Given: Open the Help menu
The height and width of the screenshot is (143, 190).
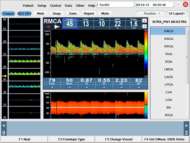Looking at the screenshot, I should coord(91,6).
